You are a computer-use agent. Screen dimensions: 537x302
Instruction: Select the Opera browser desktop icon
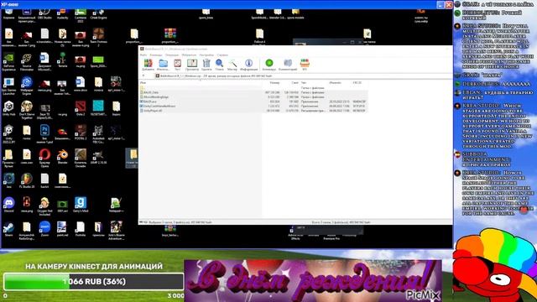[44, 158]
